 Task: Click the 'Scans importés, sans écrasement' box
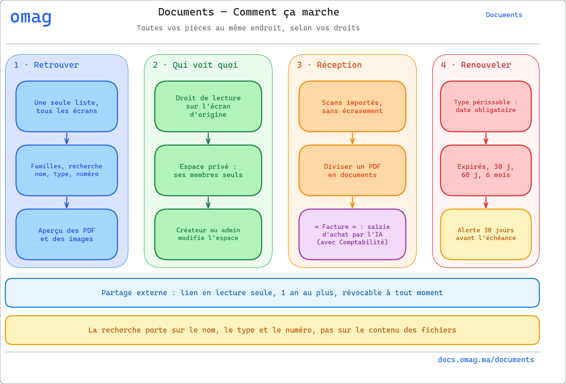click(x=352, y=106)
